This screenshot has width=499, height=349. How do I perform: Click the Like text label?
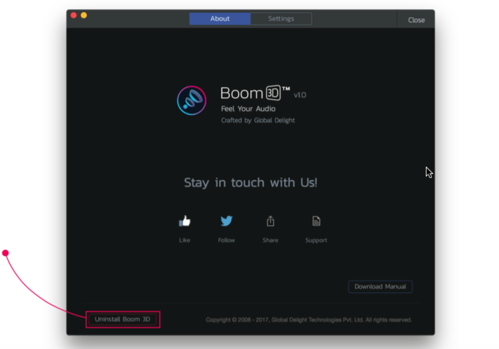[x=184, y=240]
